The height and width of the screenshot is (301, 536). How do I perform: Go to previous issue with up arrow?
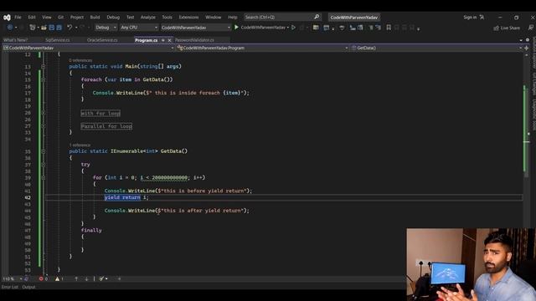click(76, 278)
